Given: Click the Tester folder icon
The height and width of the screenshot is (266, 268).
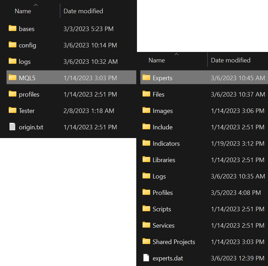Looking at the screenshot, I should click(13, 110).
